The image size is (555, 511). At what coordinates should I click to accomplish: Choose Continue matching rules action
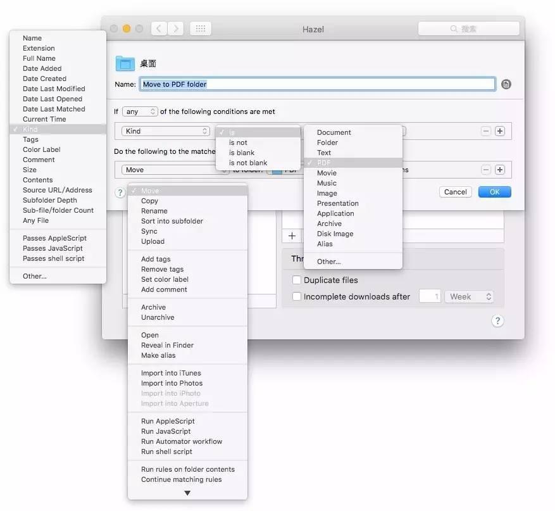click(x=181, y=479)
